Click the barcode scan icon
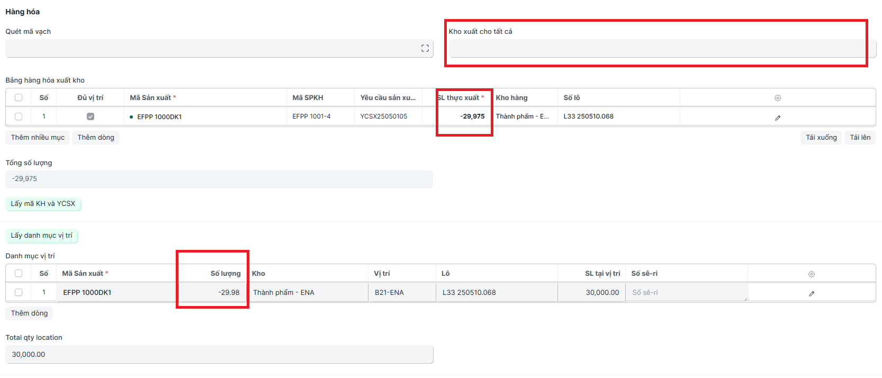Screen dimensions: 882x378 (425, 48)
